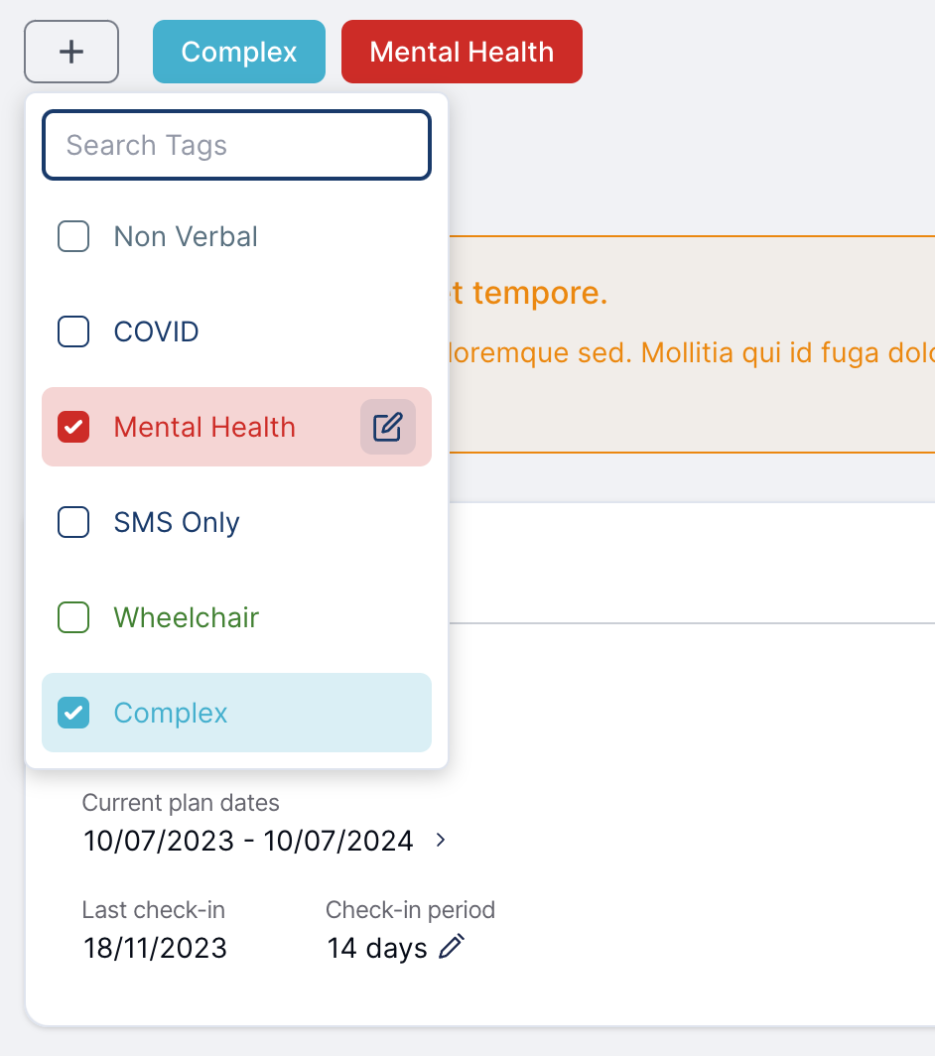Choose the COVID label in list
The image size is (935, 1056).
(x=156, y=332)
